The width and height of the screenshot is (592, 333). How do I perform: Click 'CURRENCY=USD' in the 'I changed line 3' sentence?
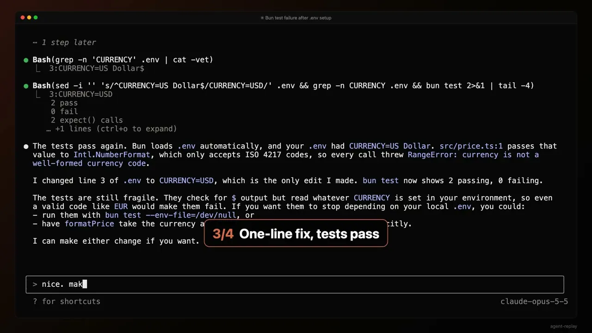[186, 181]
